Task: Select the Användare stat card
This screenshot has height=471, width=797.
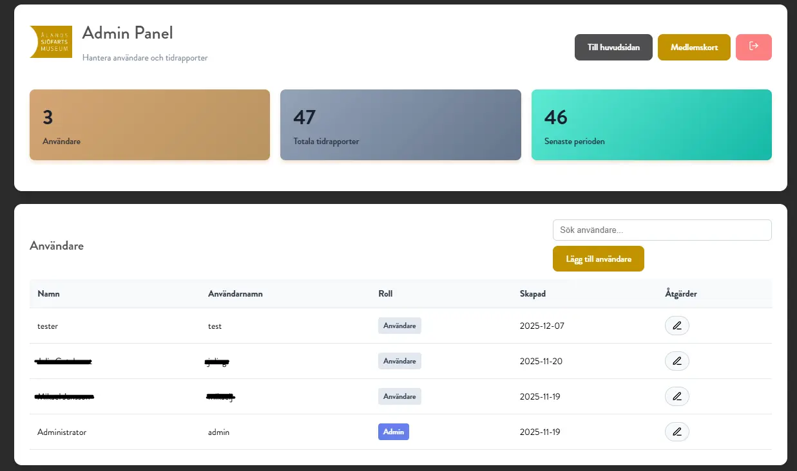Action: click(149, 125)
